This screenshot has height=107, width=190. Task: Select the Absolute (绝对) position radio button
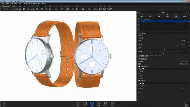coord(139,38)
